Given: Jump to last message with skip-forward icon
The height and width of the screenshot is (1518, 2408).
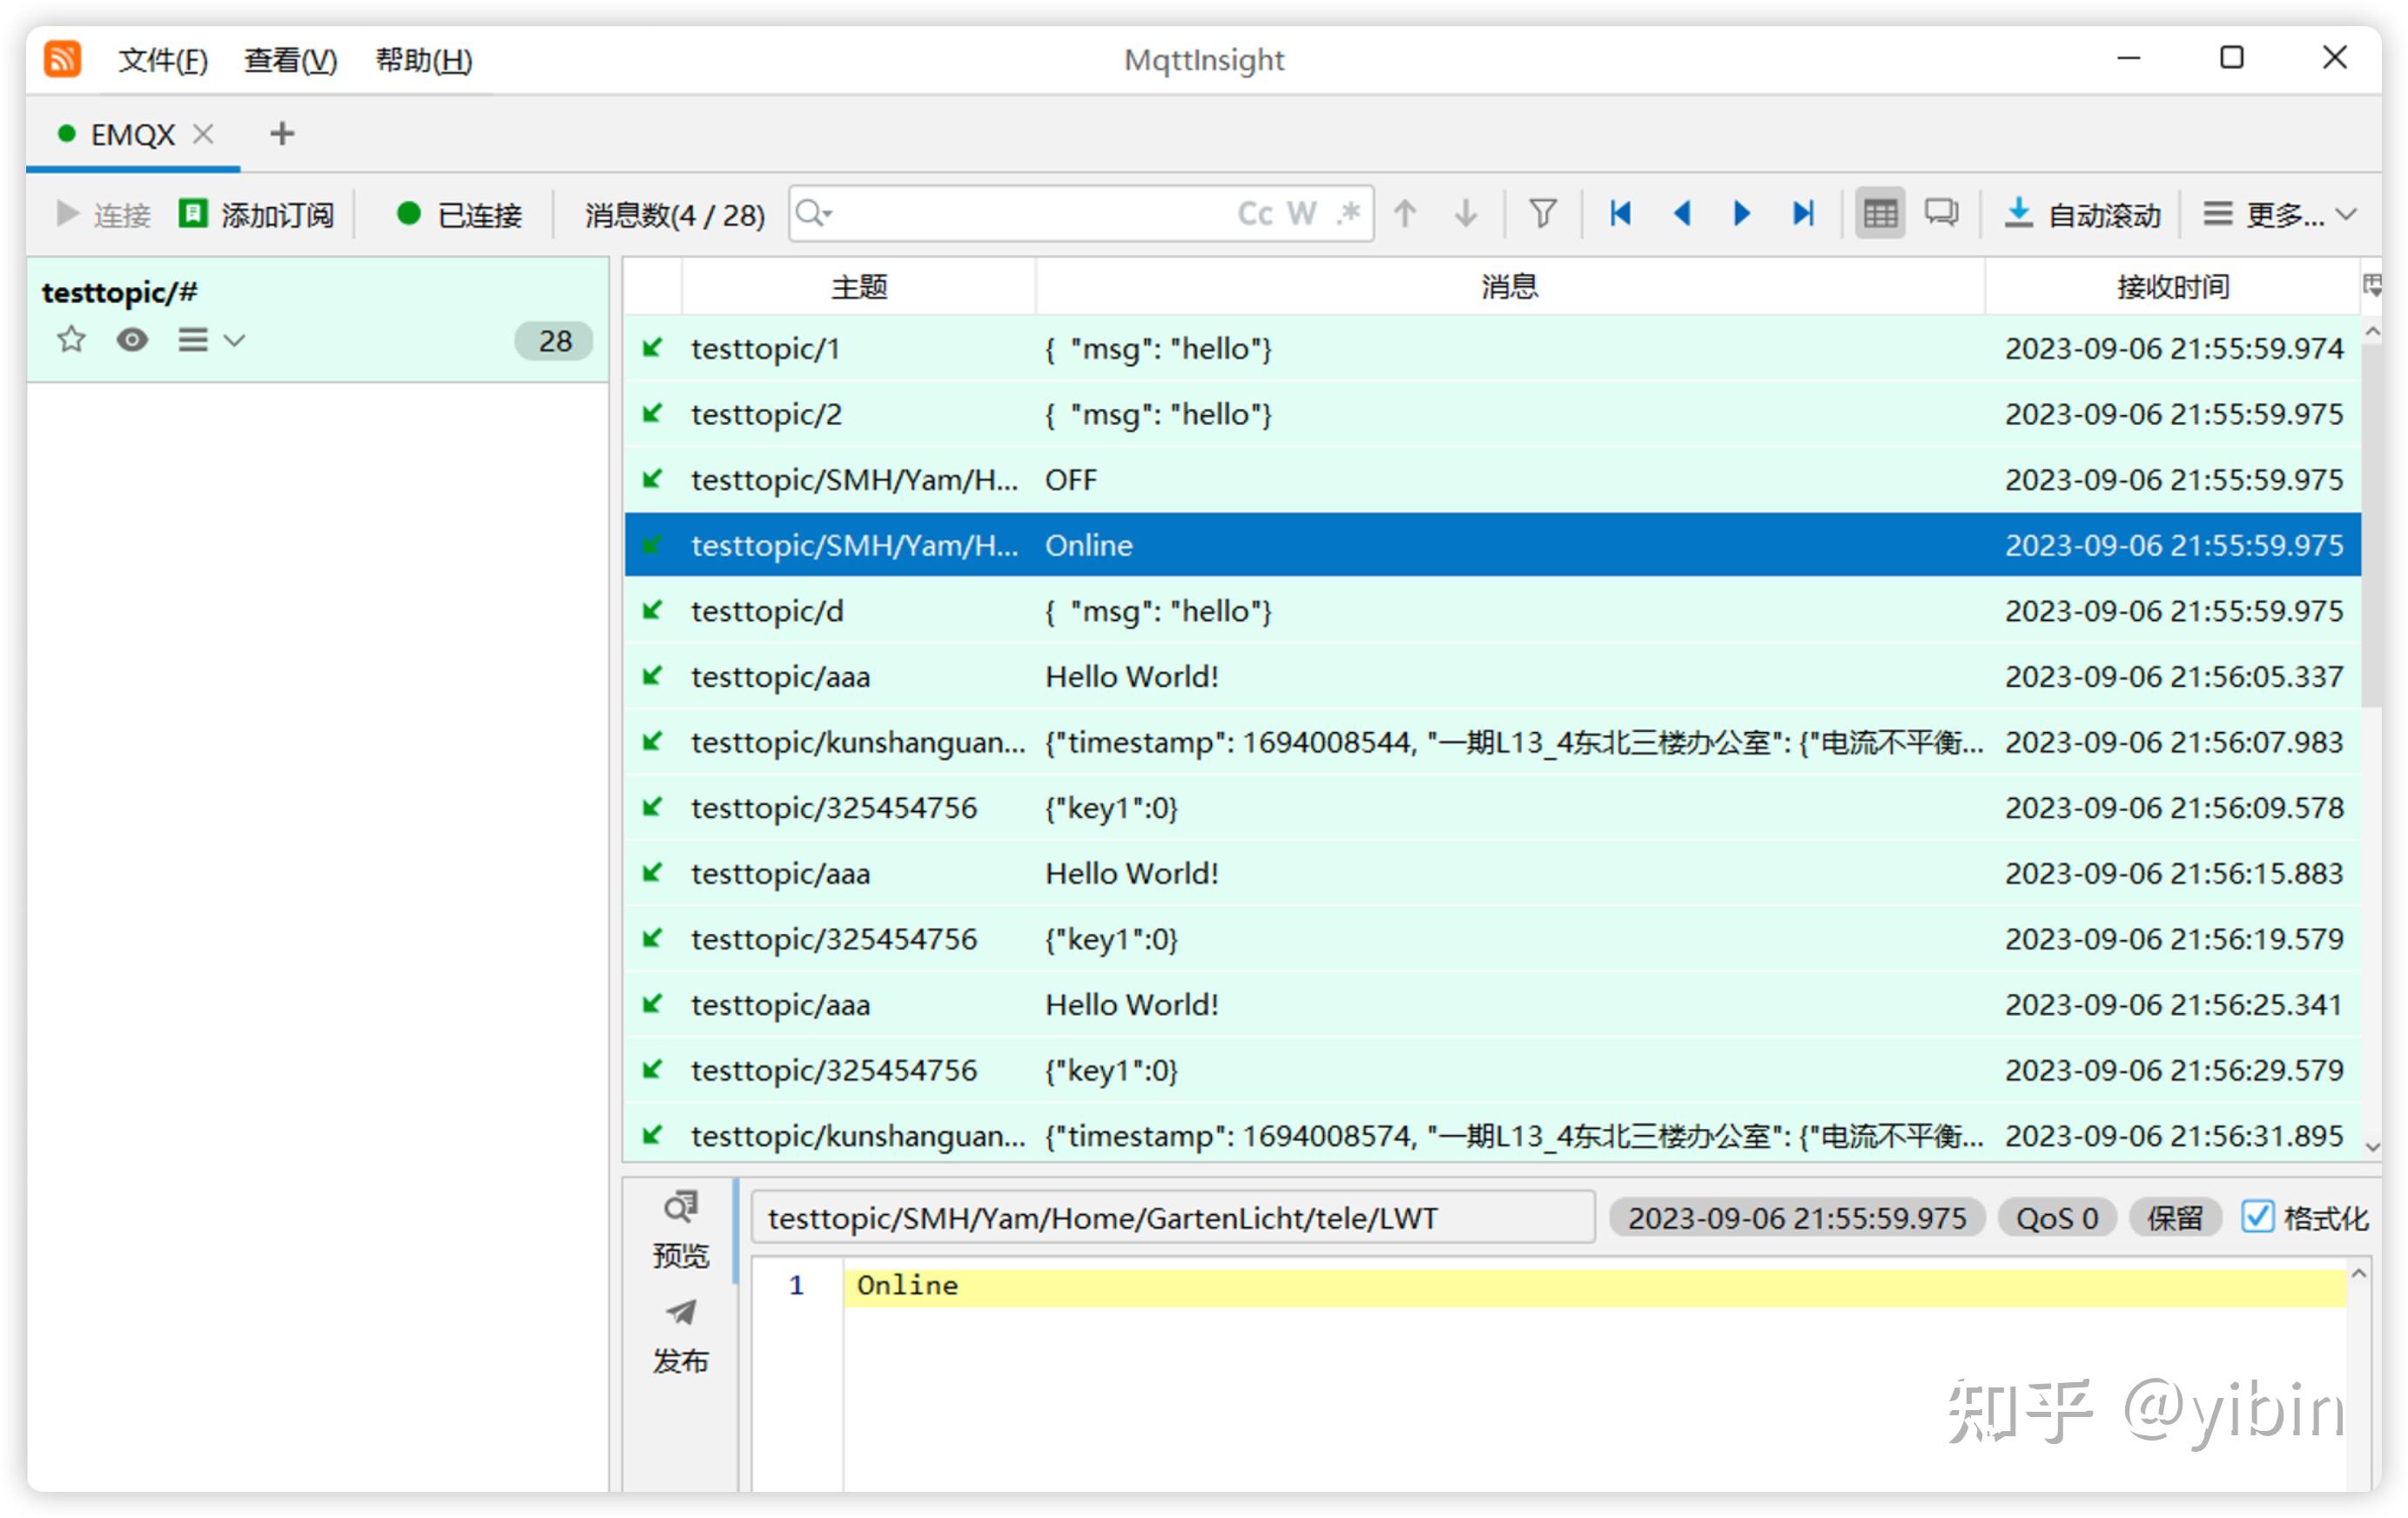Looking at the screenshot, I should pos(1802,213).
